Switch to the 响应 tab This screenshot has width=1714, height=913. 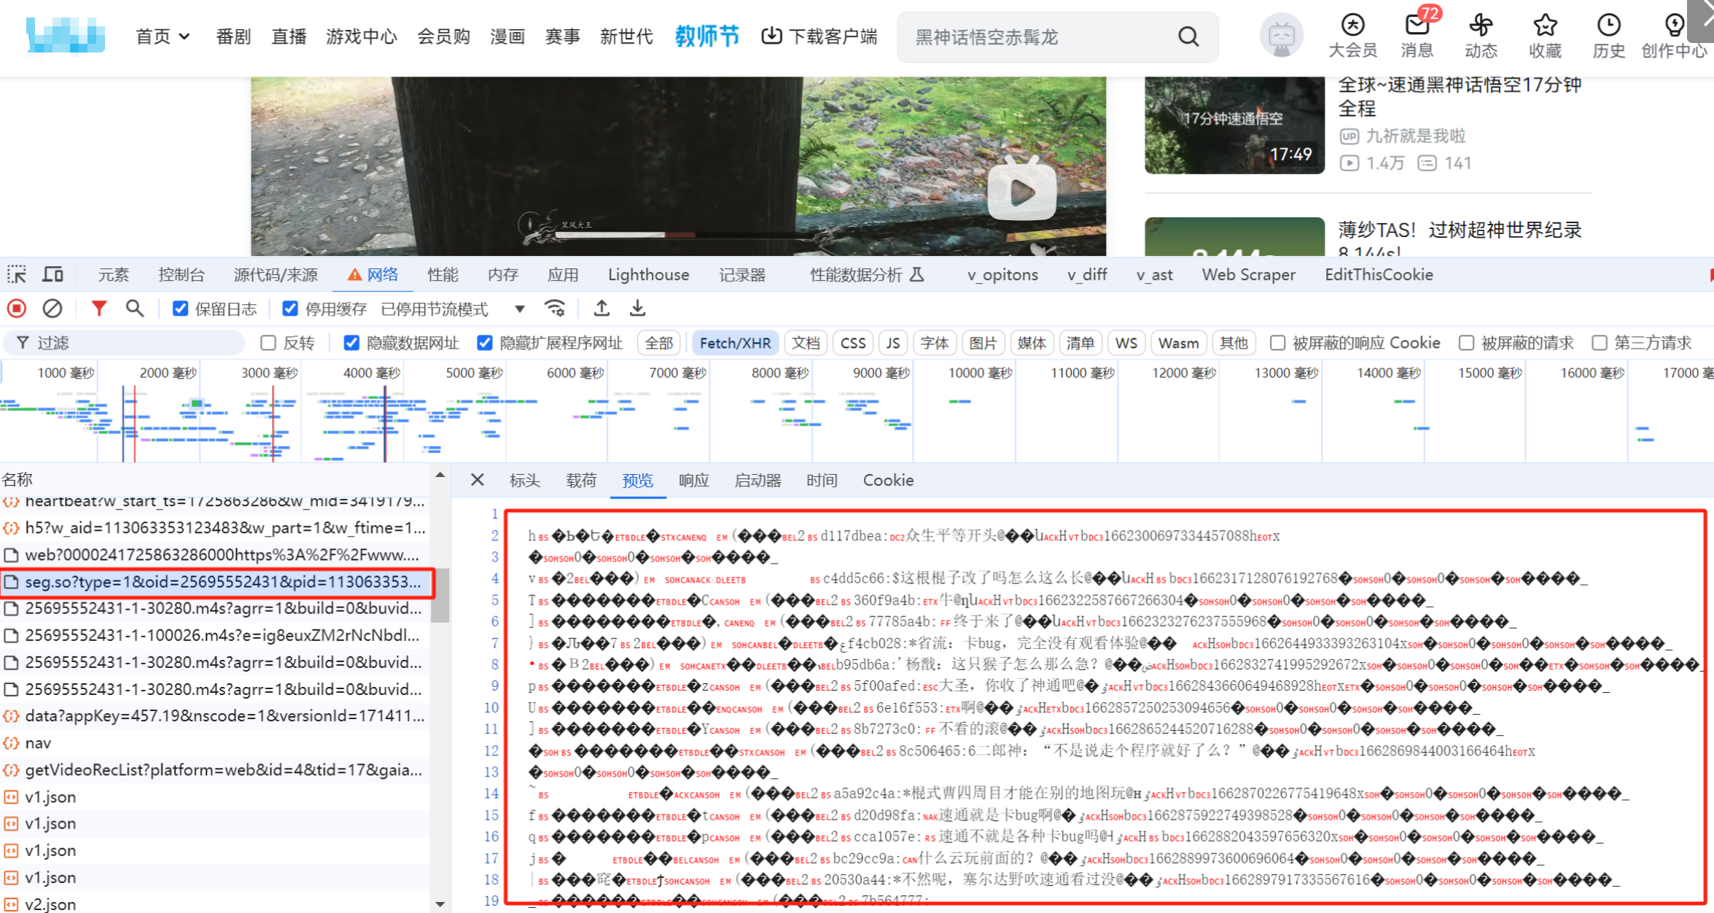(x=693, y=481)
